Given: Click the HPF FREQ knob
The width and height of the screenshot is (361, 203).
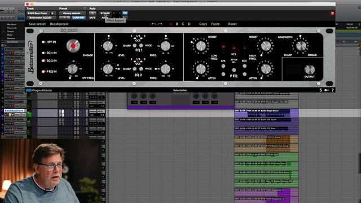Looking at the screenshot, I should (x=73, y=69).
